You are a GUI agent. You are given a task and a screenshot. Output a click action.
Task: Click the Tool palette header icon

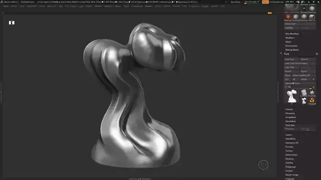pyautogui.click(x=281, y=54)
